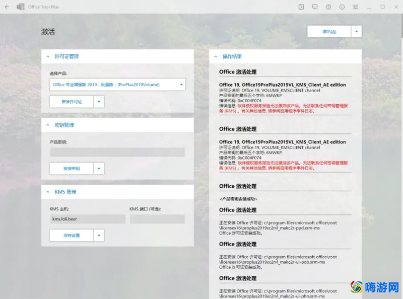Collapse the 密钥管理 section
This screenshot has height=299, width=403.
coord(48,125)
